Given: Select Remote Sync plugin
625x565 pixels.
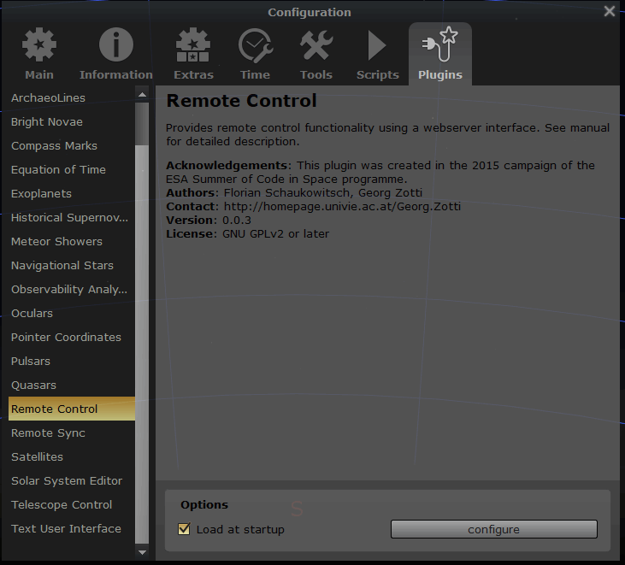Looking at the screenshot, I should click(x=72, y=433).
